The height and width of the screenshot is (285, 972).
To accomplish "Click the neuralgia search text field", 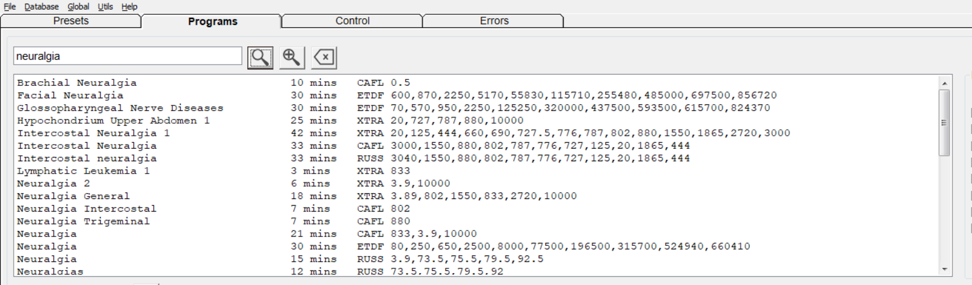I will coord(127,56).
